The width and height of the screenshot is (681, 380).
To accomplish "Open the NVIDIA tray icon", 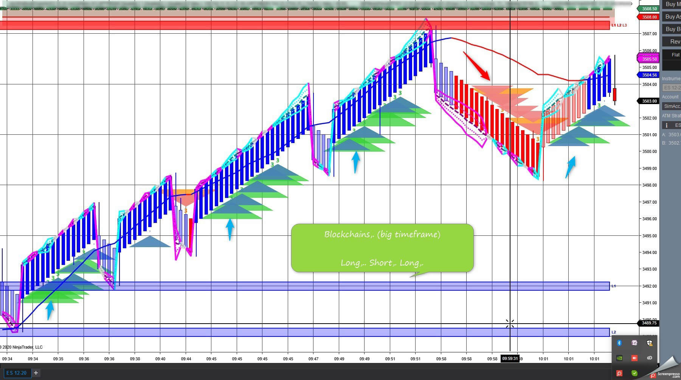I will (x=619, y=358).
